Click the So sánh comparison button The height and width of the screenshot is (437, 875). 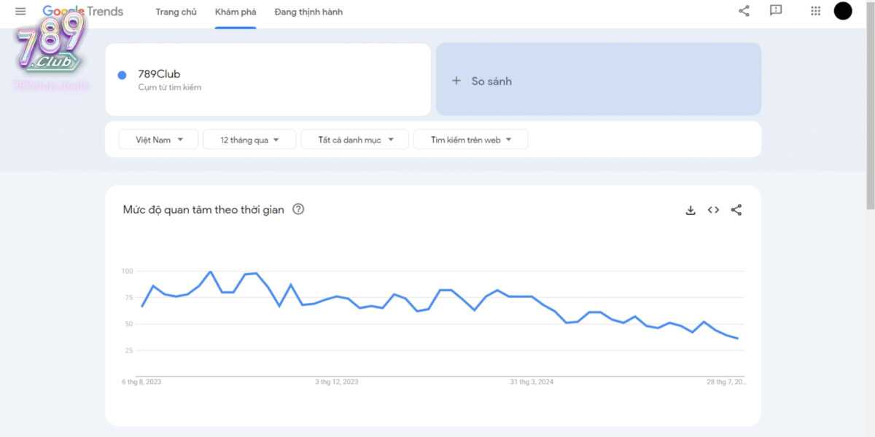[x=483, y=81]
